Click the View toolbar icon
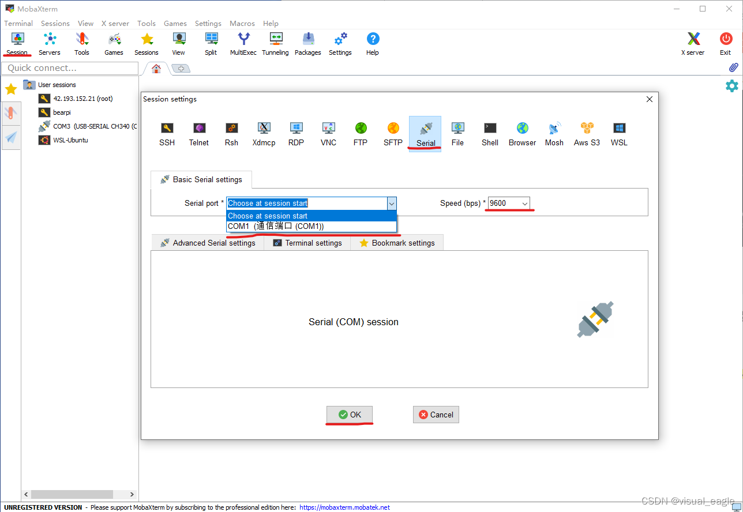Image resolution: width=743 pixels, height=512 pixels. (x=179, y=44)
